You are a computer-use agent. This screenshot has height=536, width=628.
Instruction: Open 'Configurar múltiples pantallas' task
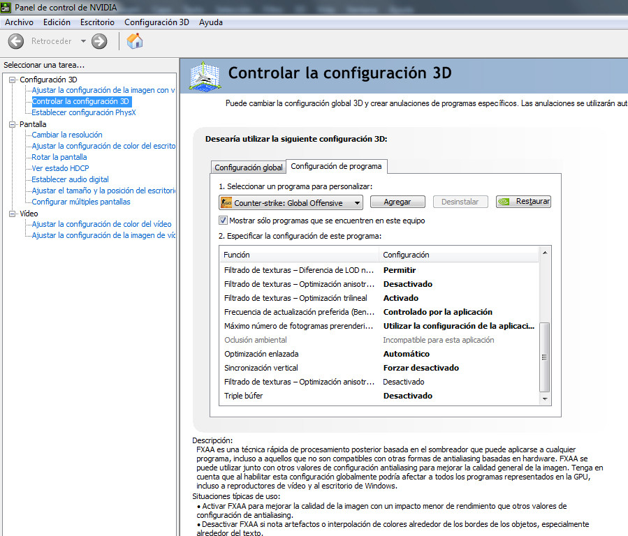(x=81, y=202)
